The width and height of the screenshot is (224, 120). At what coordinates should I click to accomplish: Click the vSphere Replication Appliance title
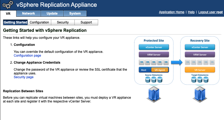pos(57,5)
